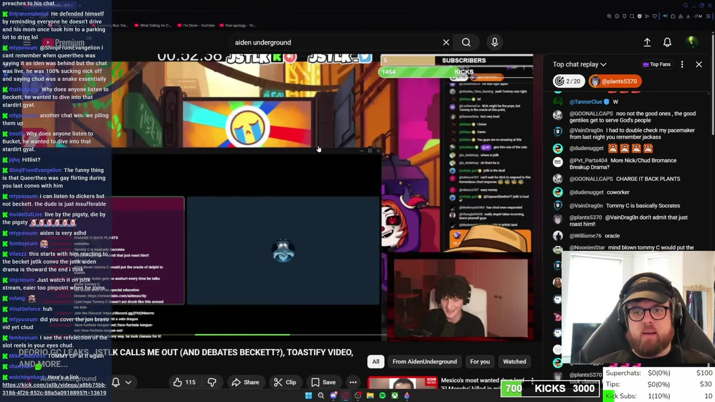Viewport: 715px width, 402px height.
Task: Open Spotify from the taskbar
Action: pyautogui.click(x=382, y=396)
